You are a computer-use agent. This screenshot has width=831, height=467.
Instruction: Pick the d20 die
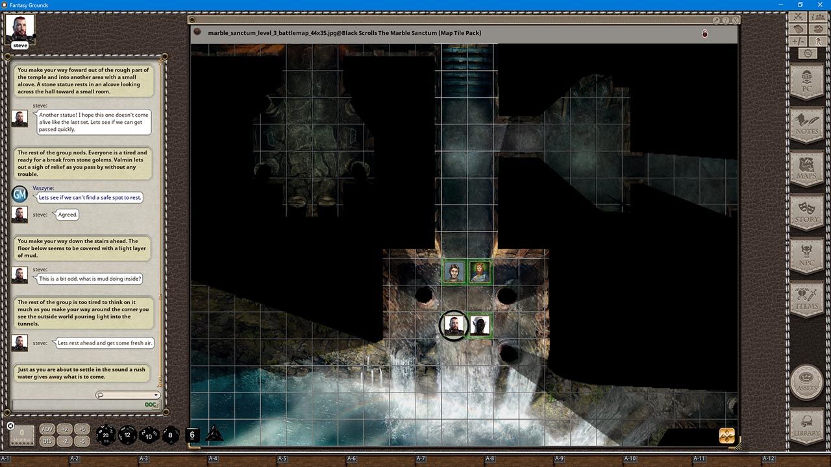tap(106, 435)
